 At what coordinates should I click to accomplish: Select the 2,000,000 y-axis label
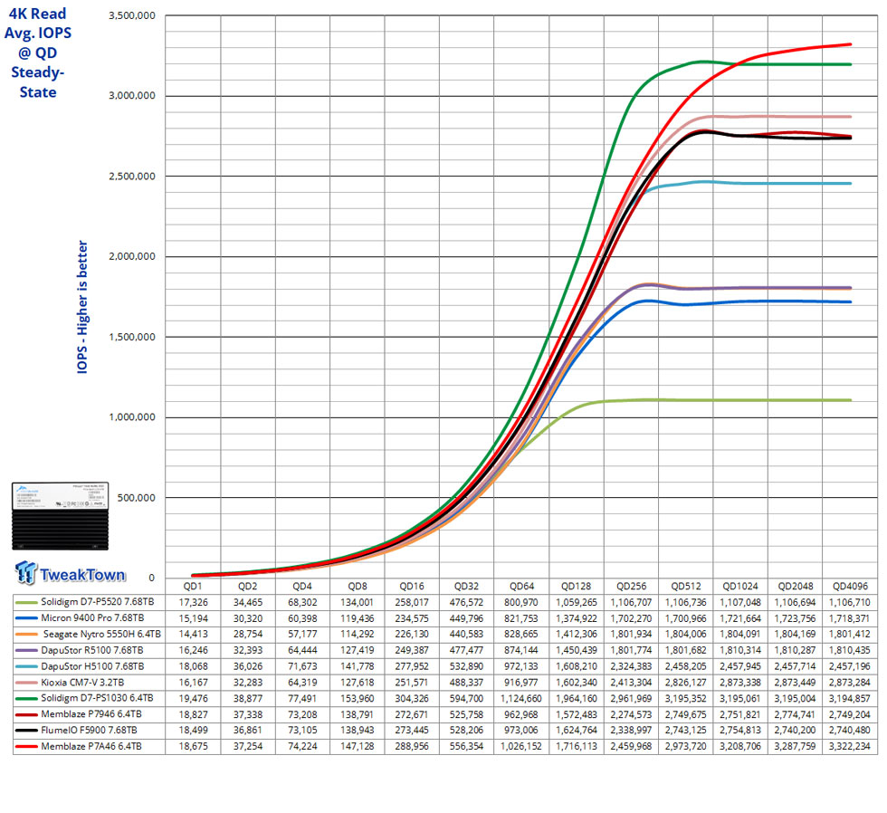point(132,256)
